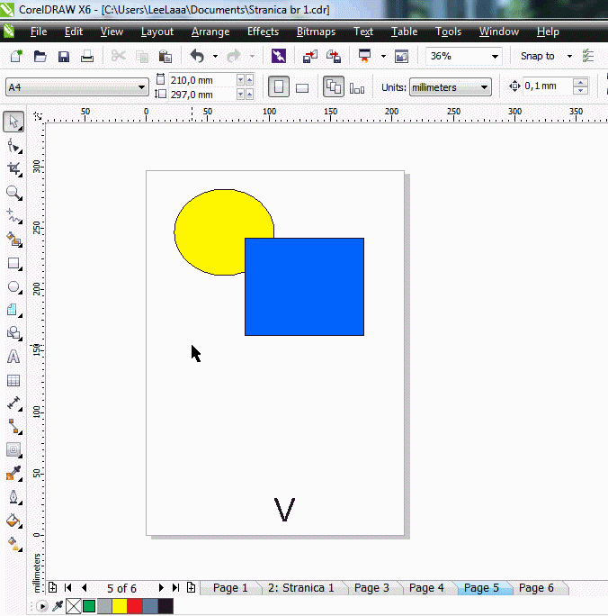Open the zoom level 36% dropdown
This screenshot has width=608, height=616.
point(495,56)
